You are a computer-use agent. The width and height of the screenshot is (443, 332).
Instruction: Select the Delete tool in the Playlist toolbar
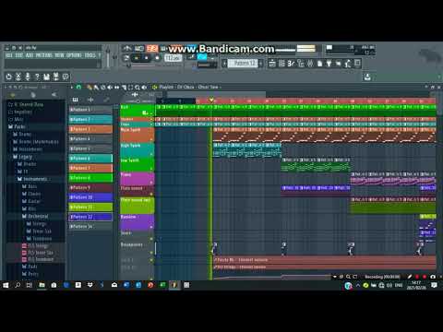tap(103, 88)
